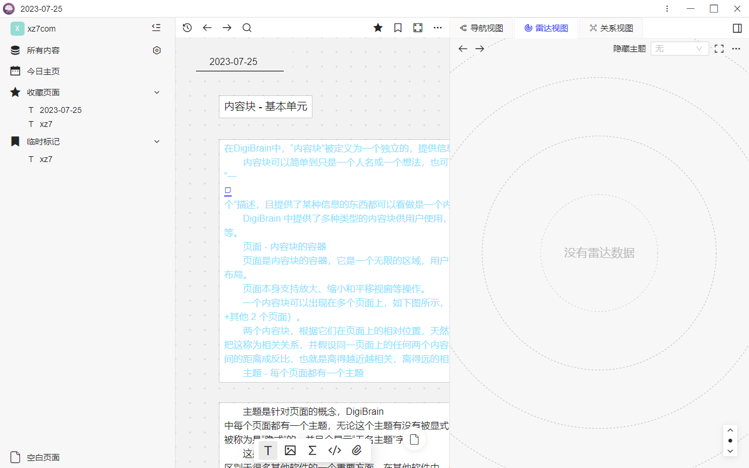The height and width of the screenshot is (468, 749).
Task: Toggle favorite star in editor toolbar
Action: point(378,27)
